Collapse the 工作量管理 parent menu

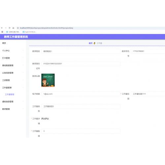click(13, 87)
